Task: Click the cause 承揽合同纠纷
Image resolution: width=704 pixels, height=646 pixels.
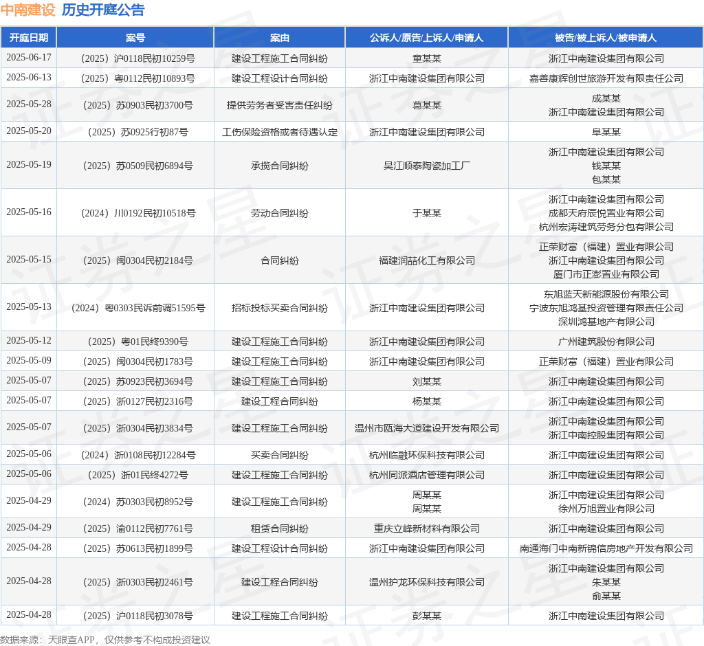Action: 279,166
